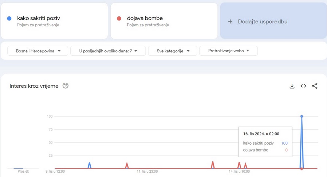Click the red dot beside dojava bombe
The image size is (327, 177).
click(x=119, y=19)
